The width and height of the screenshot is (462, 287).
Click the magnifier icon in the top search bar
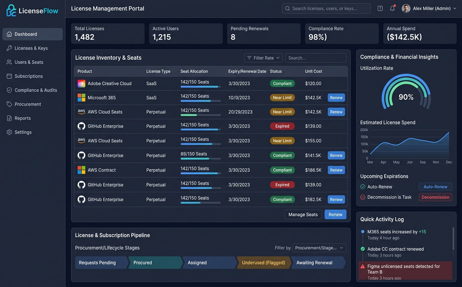pyautogui.click(x=288, y=8)
